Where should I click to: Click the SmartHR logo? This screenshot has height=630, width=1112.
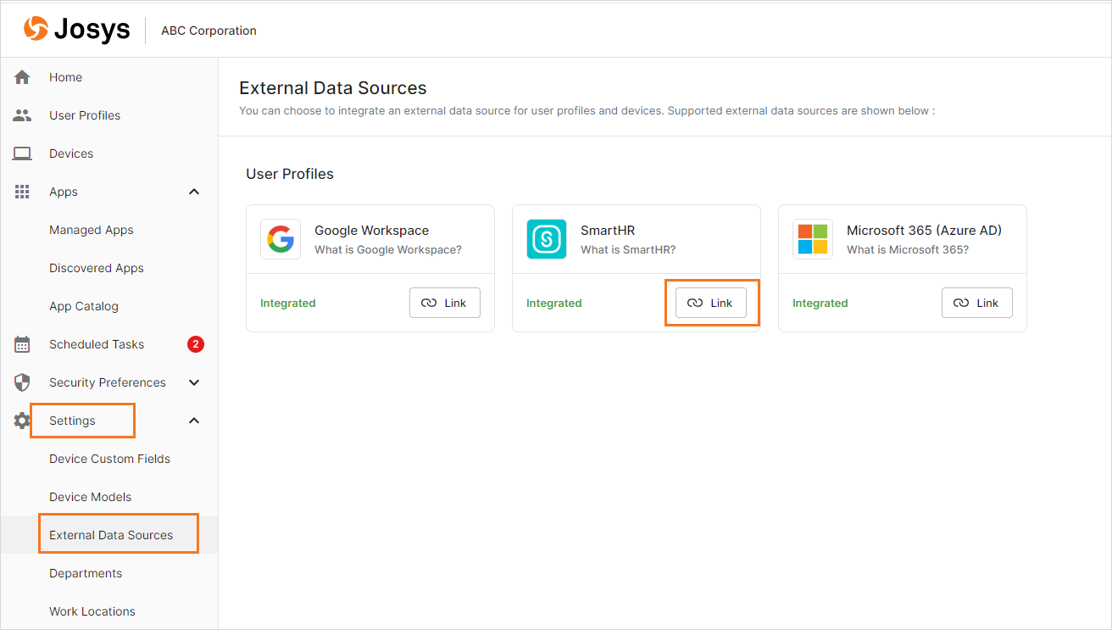[547, 239]
